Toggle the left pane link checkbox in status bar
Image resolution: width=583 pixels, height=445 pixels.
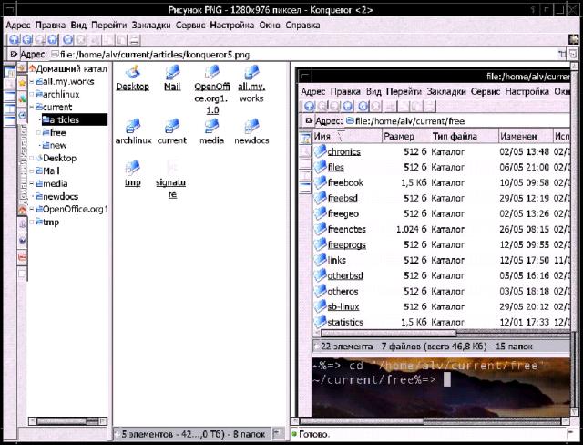[279, 434]
